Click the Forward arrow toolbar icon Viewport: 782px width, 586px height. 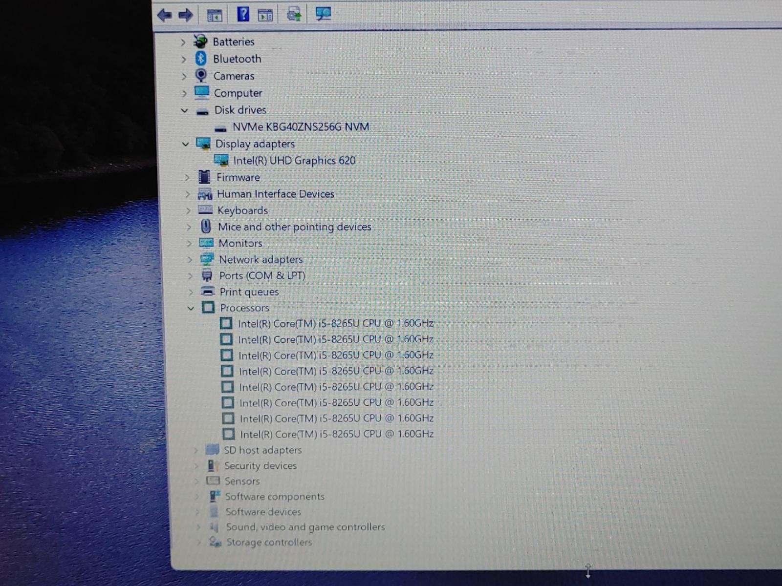click(186, 15)
